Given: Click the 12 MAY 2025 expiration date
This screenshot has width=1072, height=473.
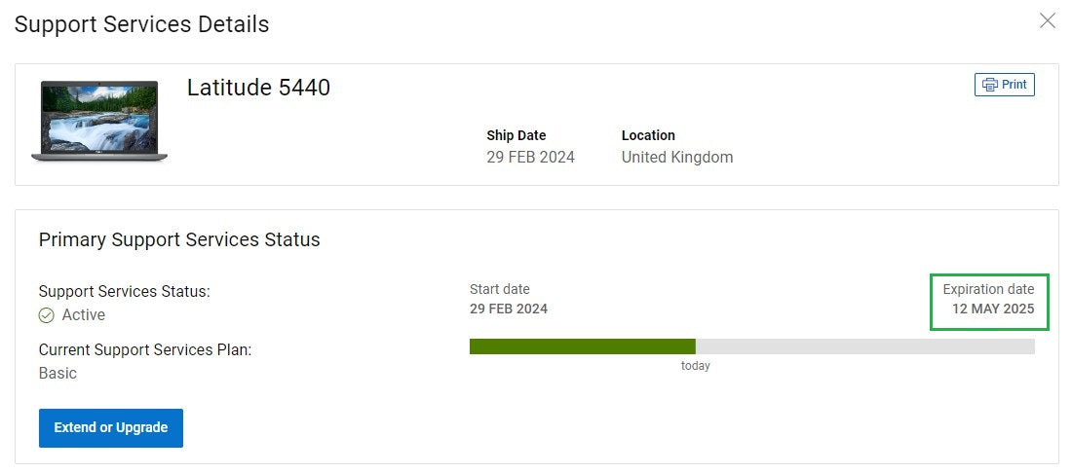Looking at the screenshot, I should pyautogui.click(x=993, y=309).
